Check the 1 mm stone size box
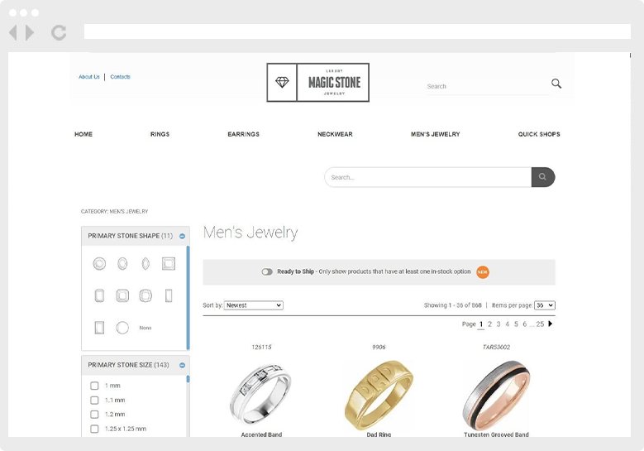The width and height of the screenshot is (644, 451). (94, 386)
